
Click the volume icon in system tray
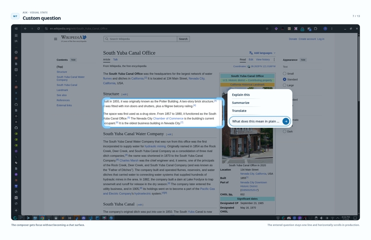point(322,218)
